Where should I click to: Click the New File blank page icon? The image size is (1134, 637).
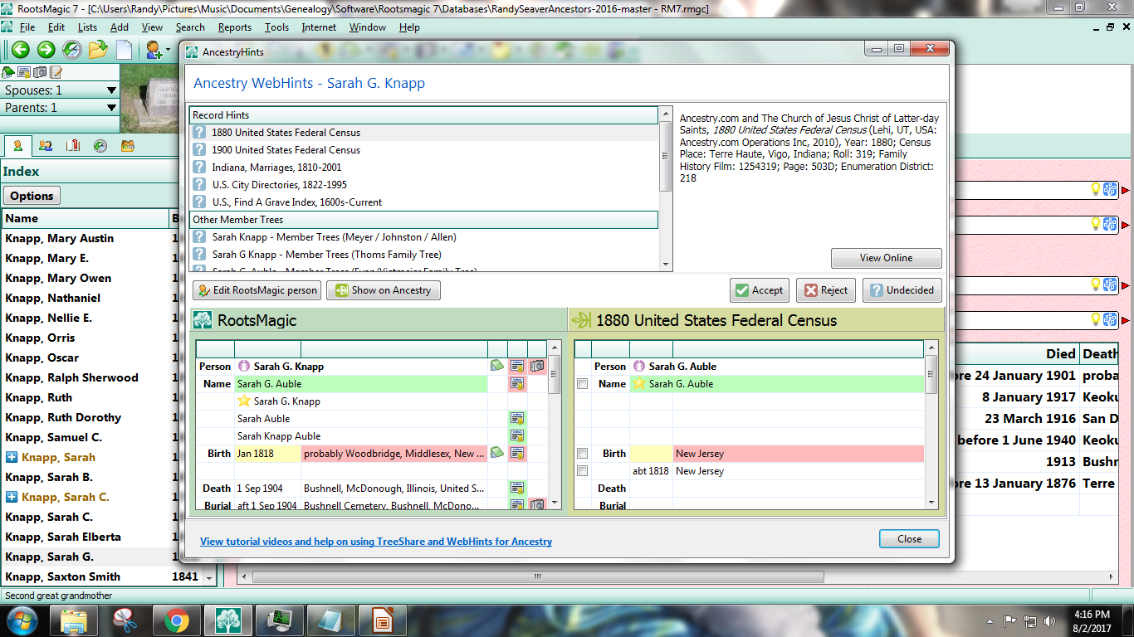124,50
